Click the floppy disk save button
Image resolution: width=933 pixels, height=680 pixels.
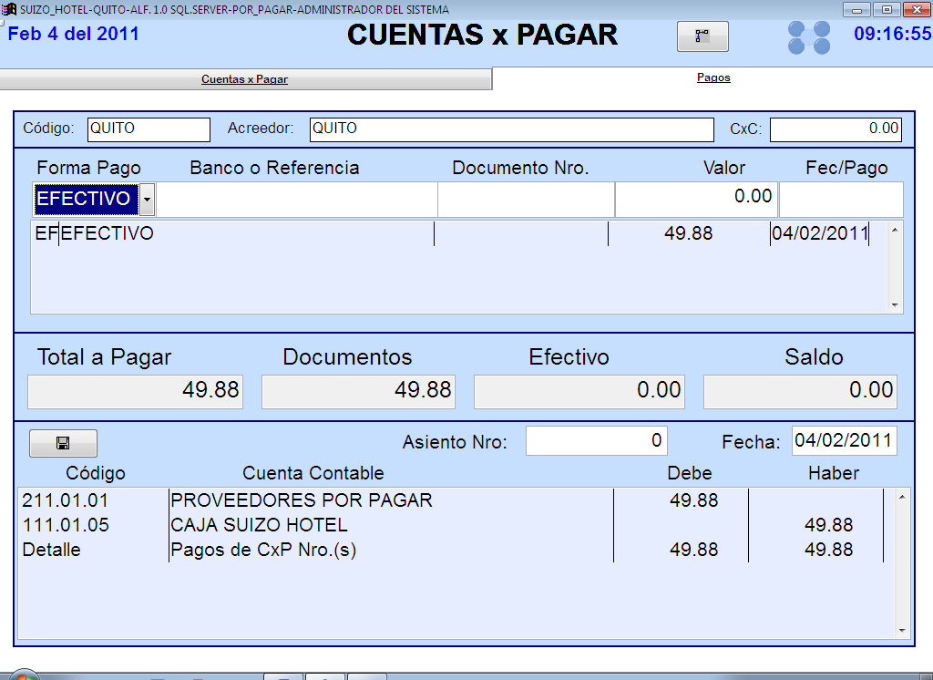(63, 443)
